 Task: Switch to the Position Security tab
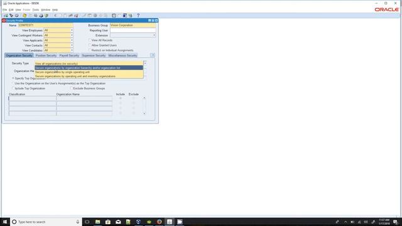46,55
